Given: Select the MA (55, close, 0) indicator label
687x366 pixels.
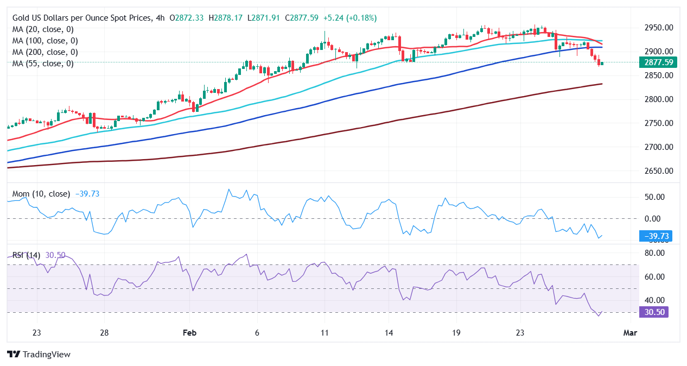Looking at the screenshot, I should [43, 64].
